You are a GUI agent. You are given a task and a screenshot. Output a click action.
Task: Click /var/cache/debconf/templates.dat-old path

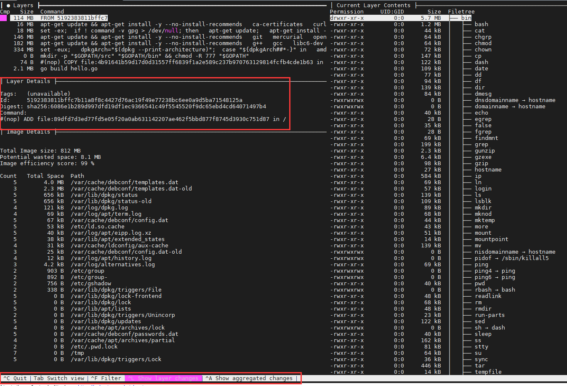131,189
